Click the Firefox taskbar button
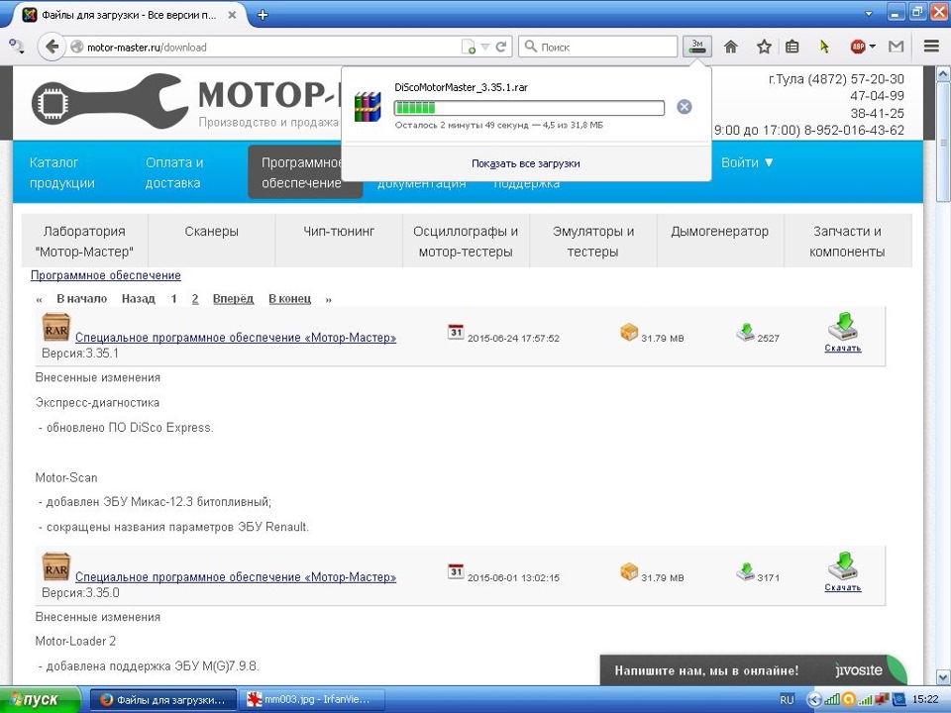 coord(163,700)
